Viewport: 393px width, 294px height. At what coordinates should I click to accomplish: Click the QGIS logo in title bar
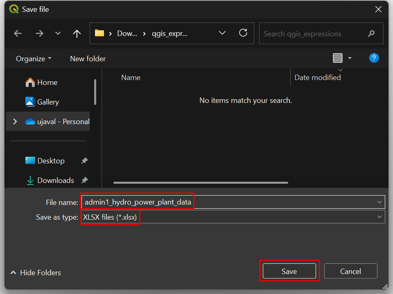tap(14, 9)
